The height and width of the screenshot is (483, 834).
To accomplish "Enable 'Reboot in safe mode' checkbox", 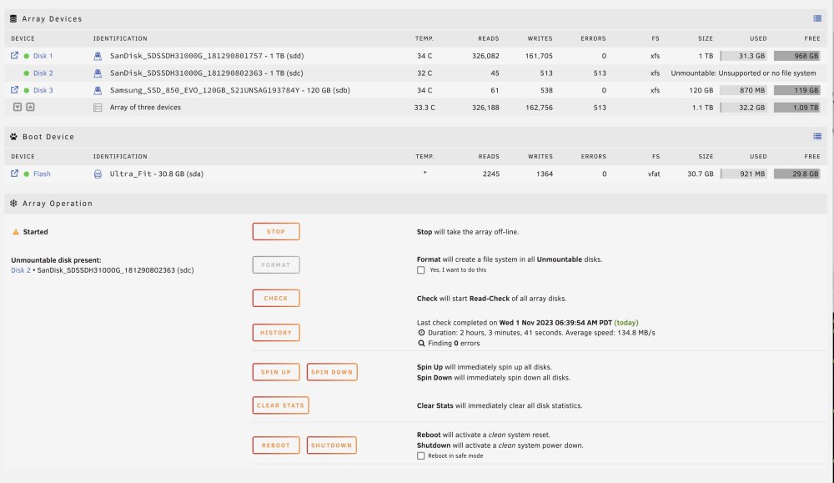I will [420, 455].
